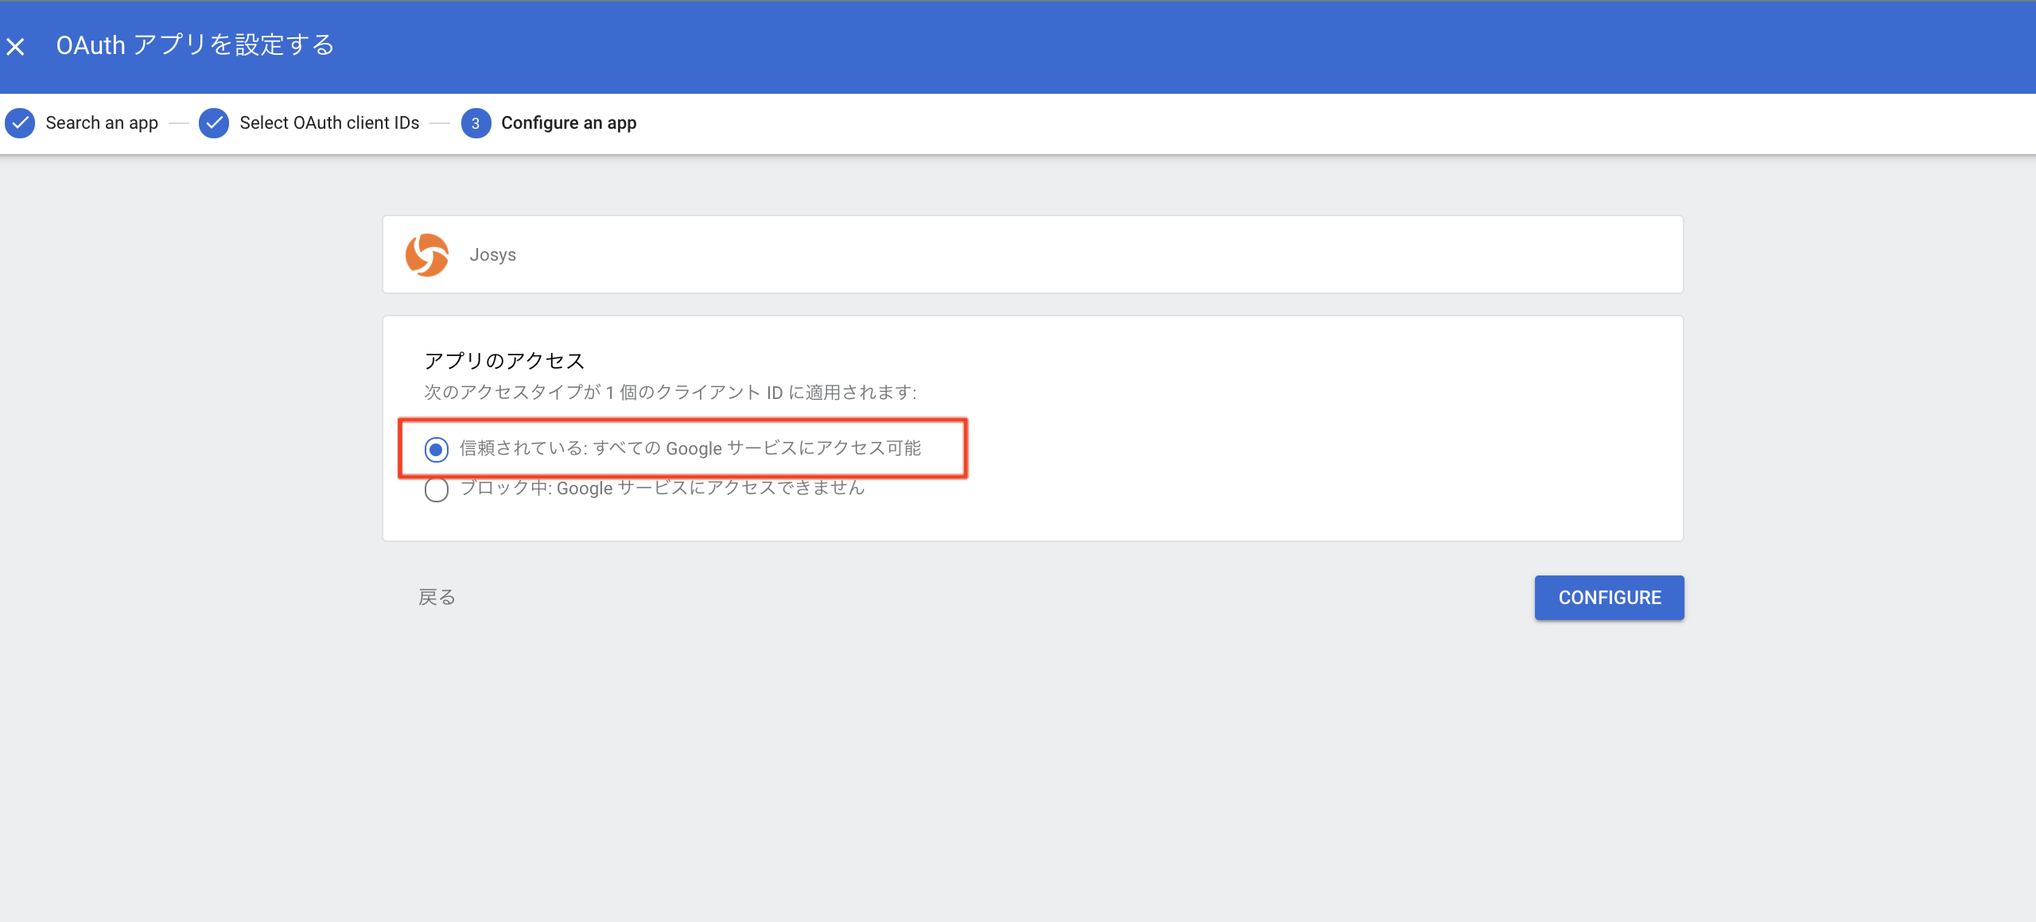Click the 戻る back link
This screenshot has height=922, width=2036.
tap(437, 597)
